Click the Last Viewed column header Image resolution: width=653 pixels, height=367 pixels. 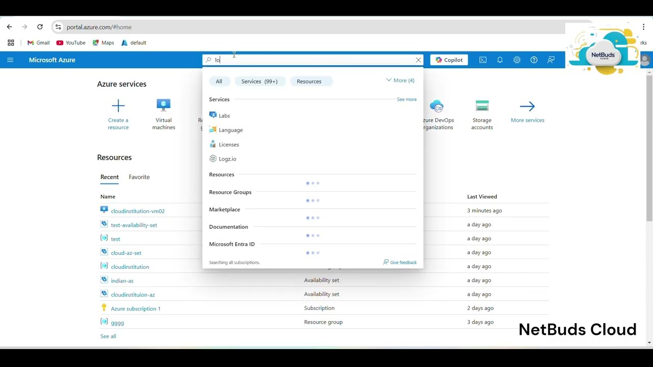[482, 196]
